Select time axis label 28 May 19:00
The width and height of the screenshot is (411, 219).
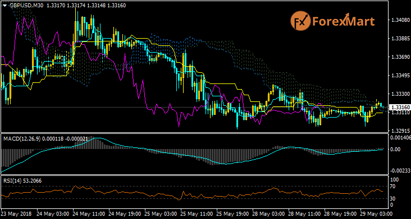point(340,213)
